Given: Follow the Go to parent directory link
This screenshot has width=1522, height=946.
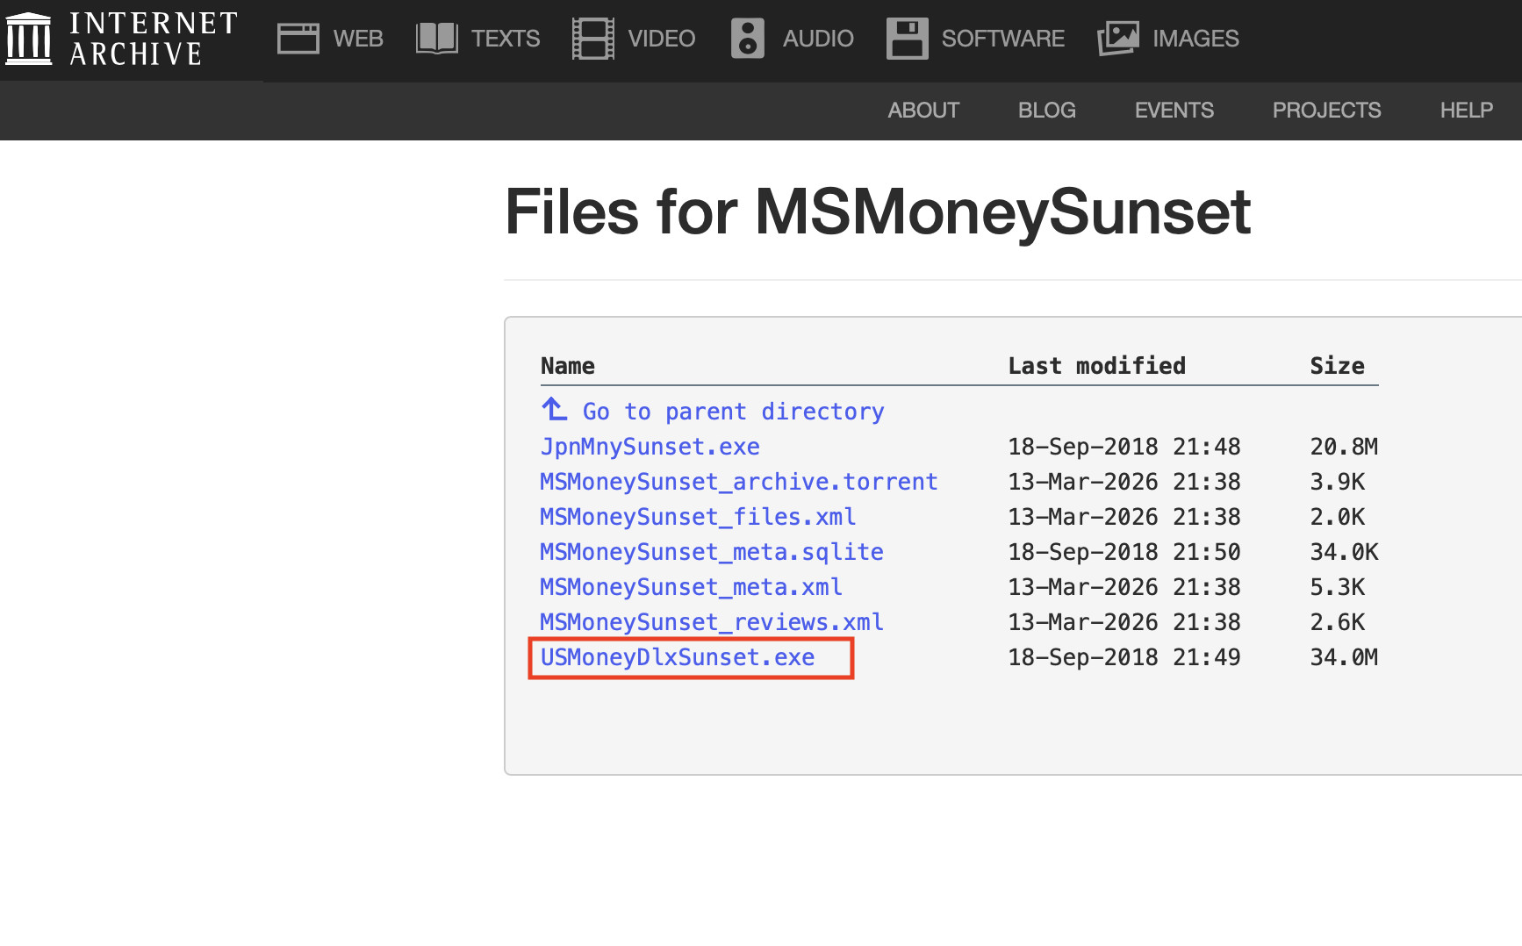Looking at the screenshot, I should (x=734, y=412).
